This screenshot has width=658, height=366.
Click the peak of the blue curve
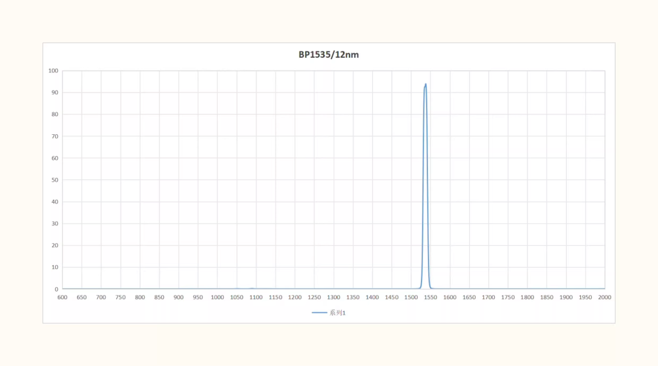pyautogui.click(x=425, y=84)
